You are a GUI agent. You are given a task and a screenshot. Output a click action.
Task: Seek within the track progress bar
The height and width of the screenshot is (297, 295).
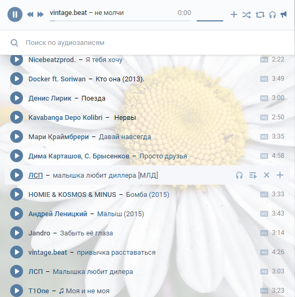point(120,21)
